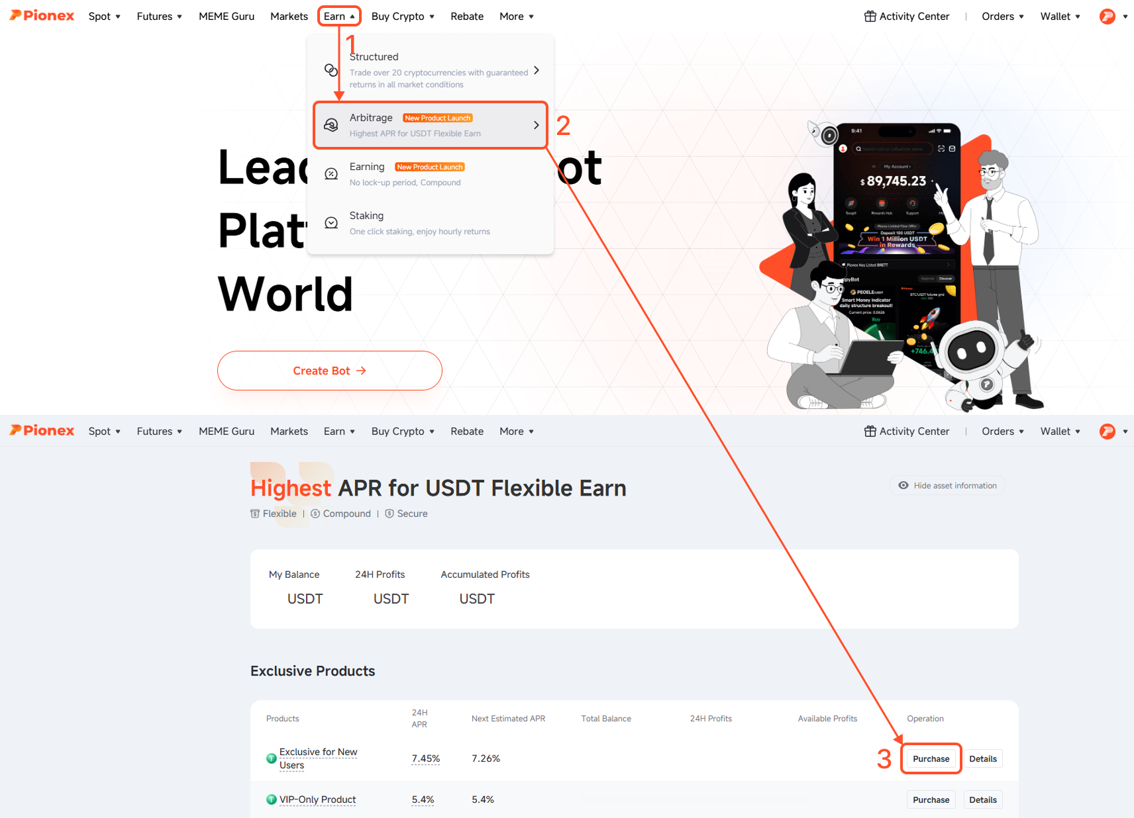
Task: Click the 5.4% 24H APR for VIP-Only
Action: [423, 799]
